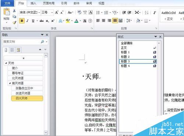This screenshot has height=136, width=184.
Task: Switch to the 引用 tab
Action: 64,3
